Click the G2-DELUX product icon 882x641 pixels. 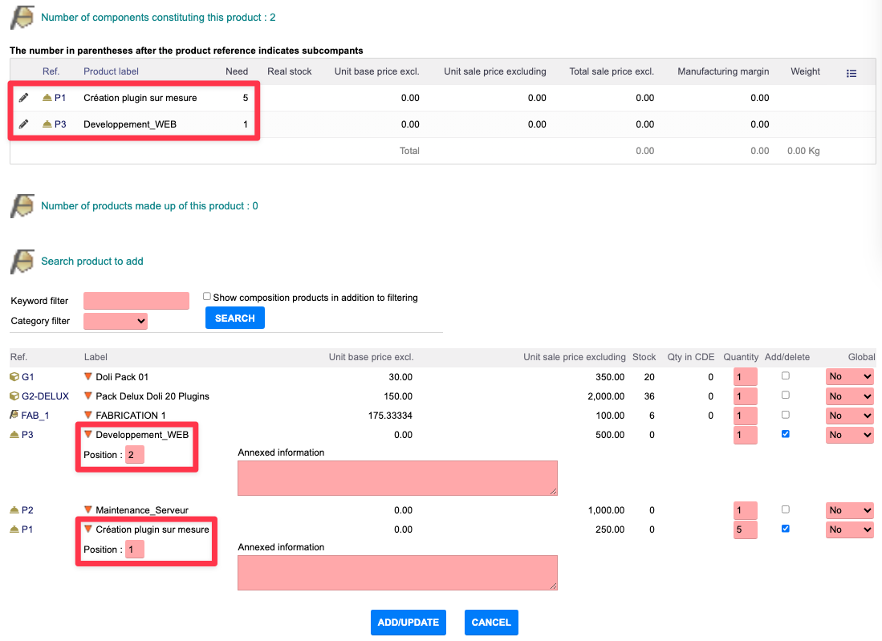(x=14, y=396)
